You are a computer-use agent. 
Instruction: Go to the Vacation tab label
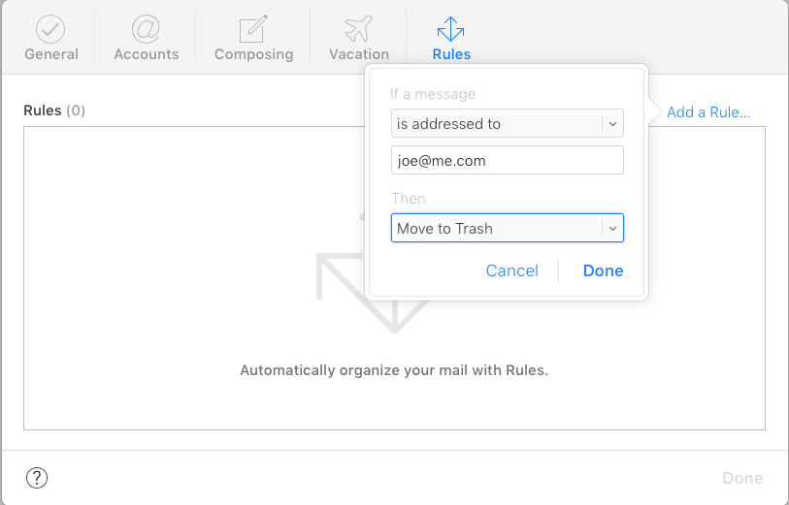pyautogui.click(x=359, y=54)
